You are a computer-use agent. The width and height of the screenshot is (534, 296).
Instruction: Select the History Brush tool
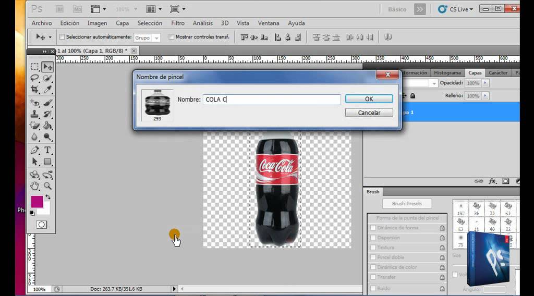pyautogui.click(x=47, y=114)
